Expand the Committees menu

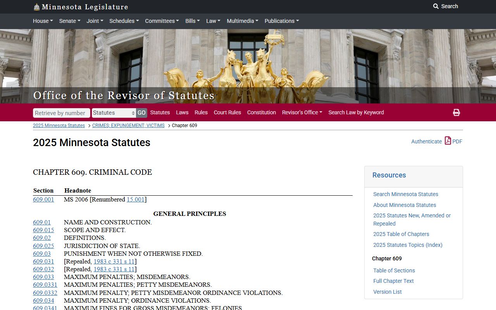pos(162,21)
